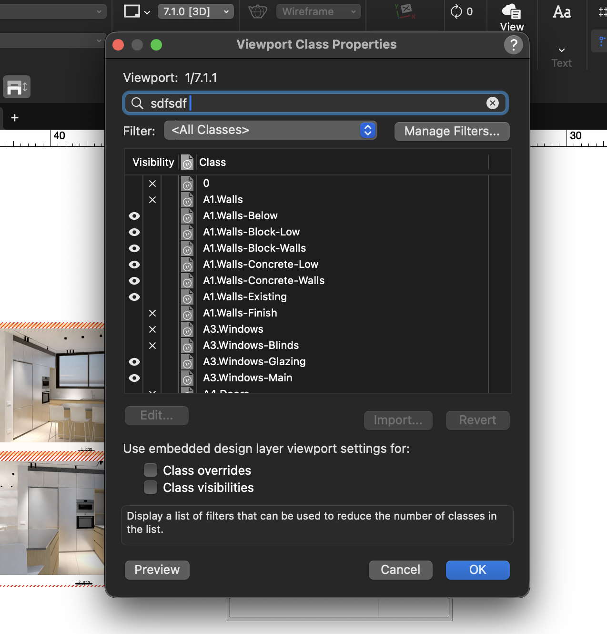This screenshot has height=634, width=607.
Task: Select the A3.Windows-Glazing class row
Action: click(254, 362)
